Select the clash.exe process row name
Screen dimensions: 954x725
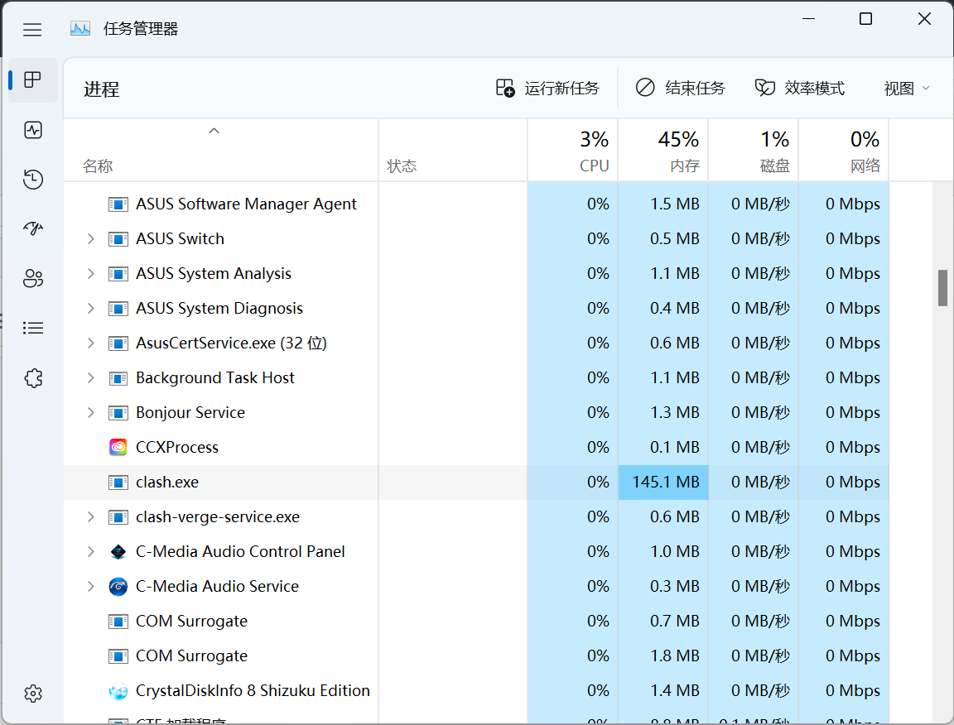click(x=167, y=483)
